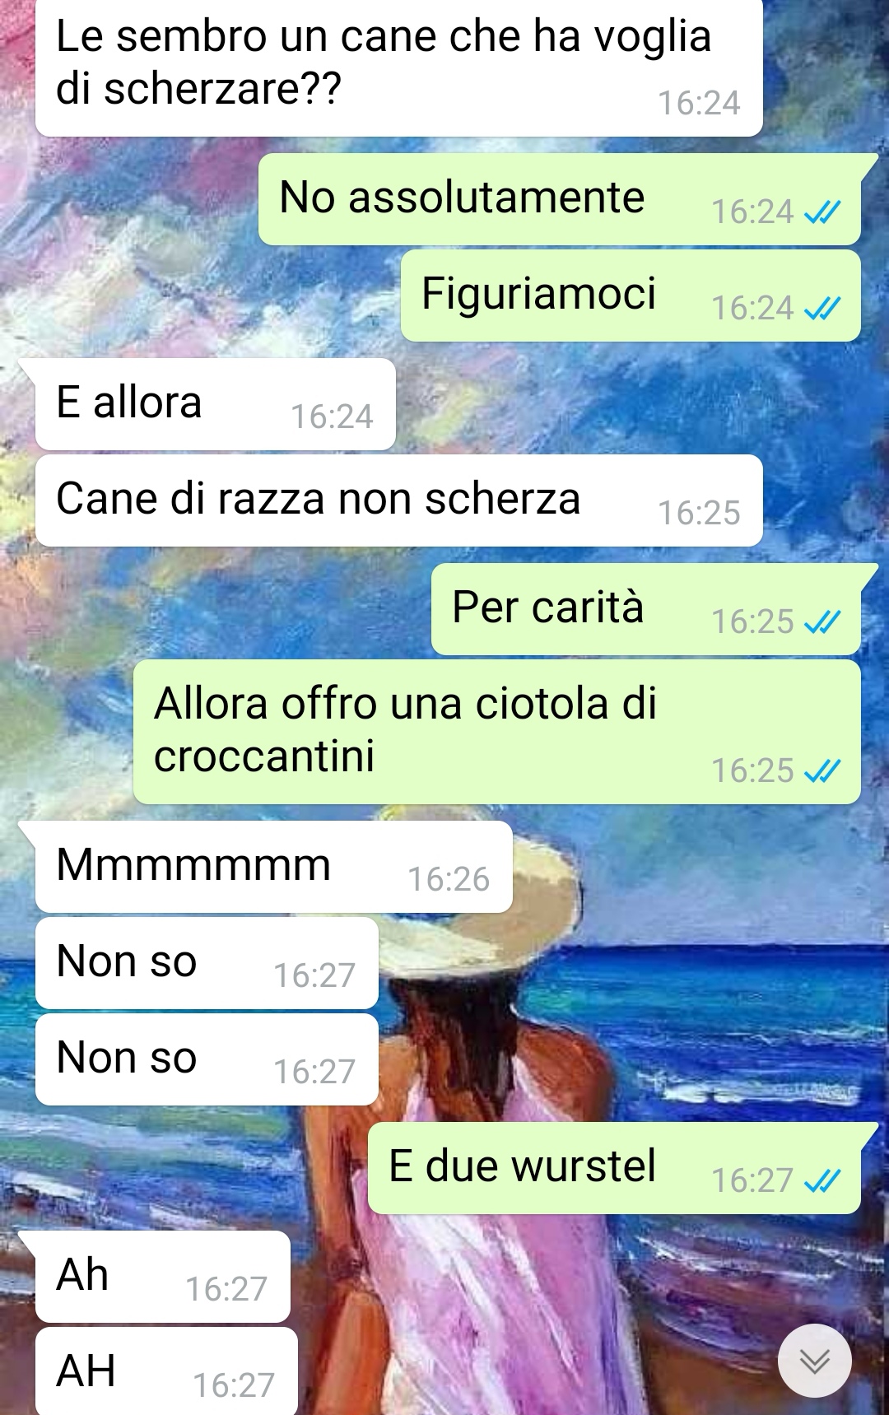Select the "Le sembro un cane" message bubble
Screen dimensions: 889x1415
tap(399, 67)
